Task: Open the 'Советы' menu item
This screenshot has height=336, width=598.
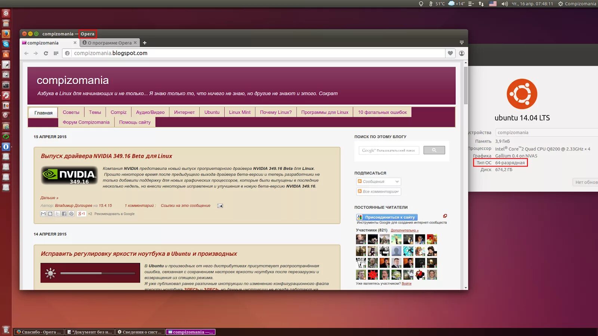Action: tap(71, 112)
